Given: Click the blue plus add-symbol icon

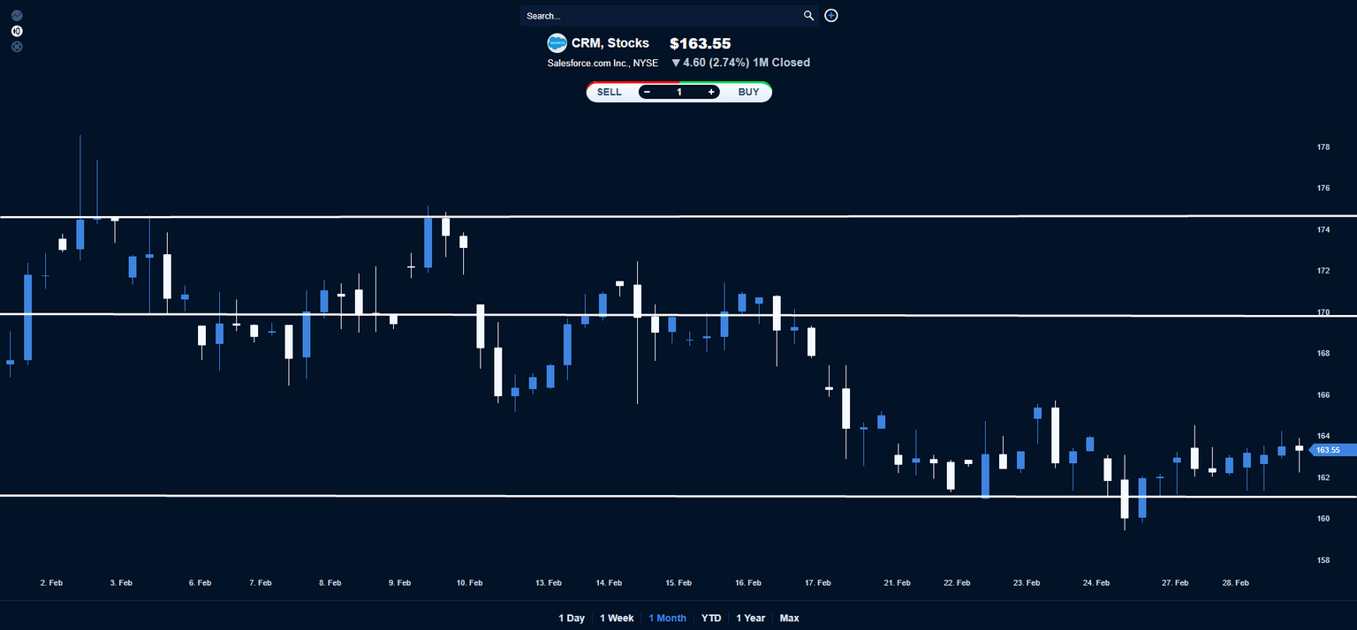Looking at the screenshot, I should coord(831,16).
